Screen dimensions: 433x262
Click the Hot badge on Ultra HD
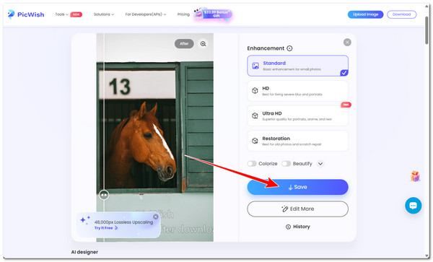coord(346,105)
